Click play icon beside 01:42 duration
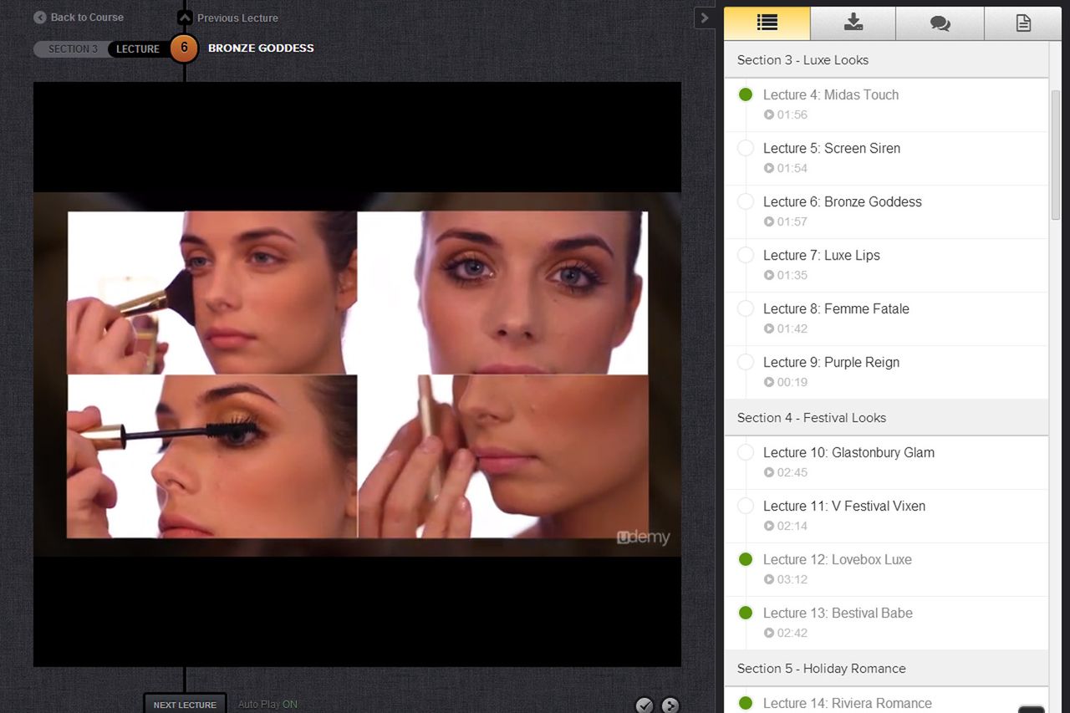Screen dimensions: 1070x713 point(769,328)
